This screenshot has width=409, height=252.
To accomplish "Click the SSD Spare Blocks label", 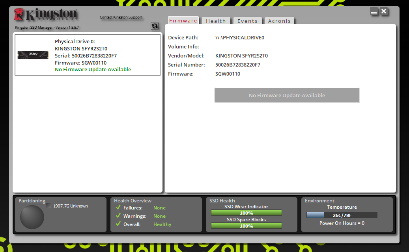I will (x=246, y=220).
